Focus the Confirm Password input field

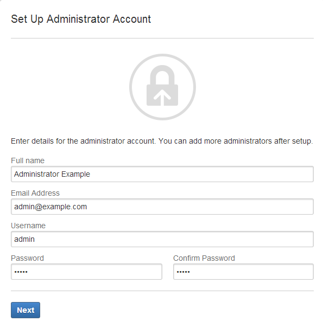(x=243, y=272)
